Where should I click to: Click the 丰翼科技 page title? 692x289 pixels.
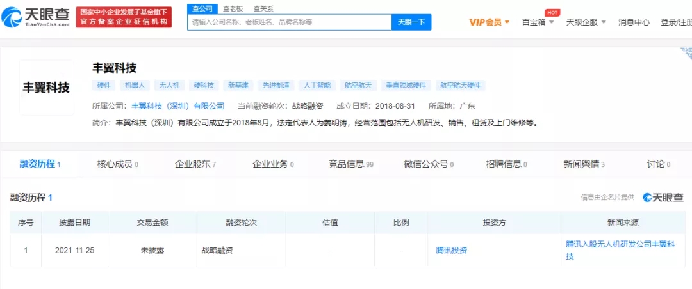tap(114, 67)
